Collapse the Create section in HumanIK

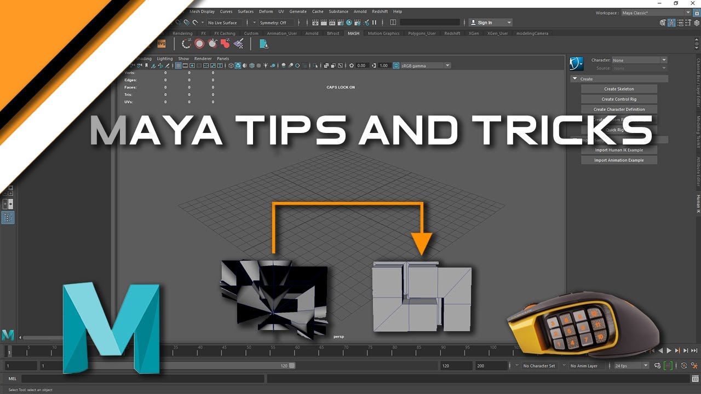(x=574, y=79)
